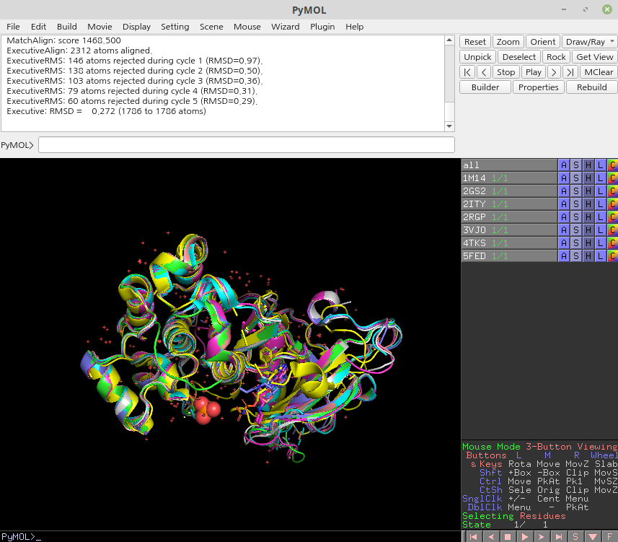Click the Action icon for 2RGP

(564, 217)
